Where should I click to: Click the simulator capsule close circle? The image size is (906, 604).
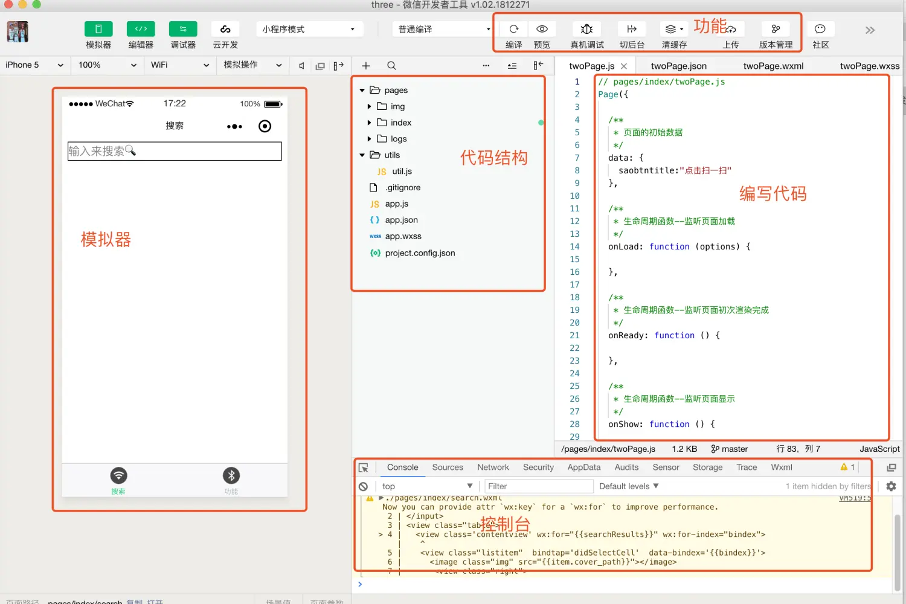pyautogui.click(x=265, y=126)
